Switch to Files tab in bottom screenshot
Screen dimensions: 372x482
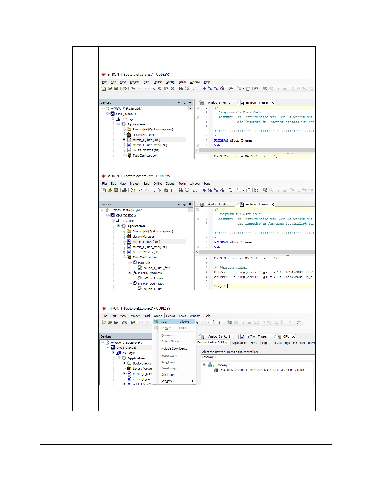pyautogui.click(x=254, y=343)
